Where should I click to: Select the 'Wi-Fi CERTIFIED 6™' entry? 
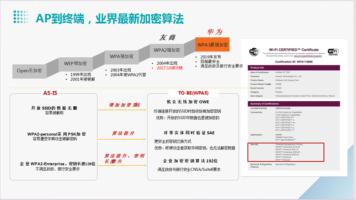[284, 117]
